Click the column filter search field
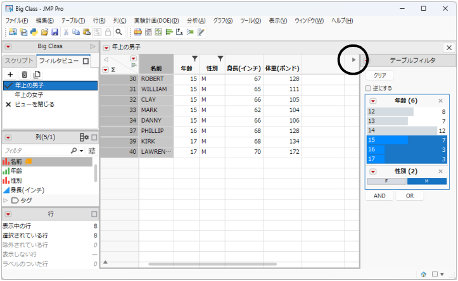458x281 pixels. pos(37,151)
